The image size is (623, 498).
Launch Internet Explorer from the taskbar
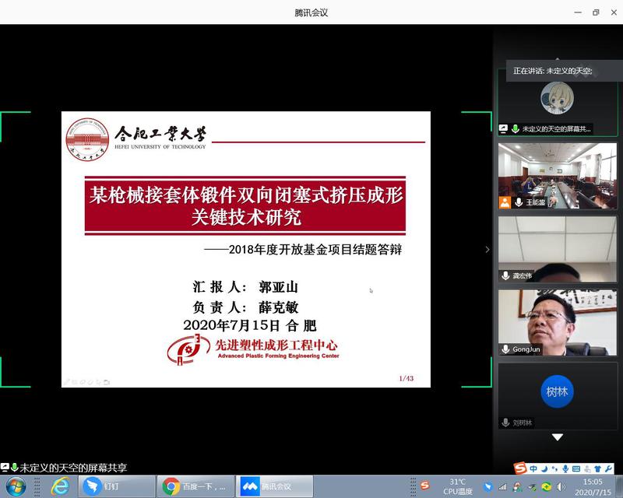point(60,486)
